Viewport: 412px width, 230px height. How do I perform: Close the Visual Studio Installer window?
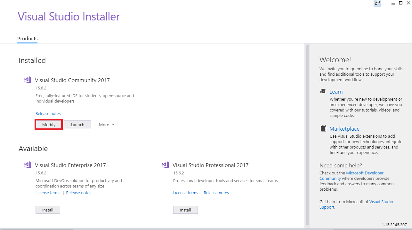(409, 3)
